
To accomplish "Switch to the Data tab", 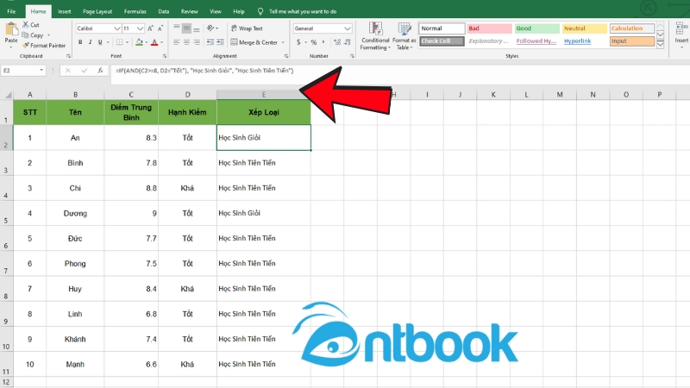I will pos(164,11).
